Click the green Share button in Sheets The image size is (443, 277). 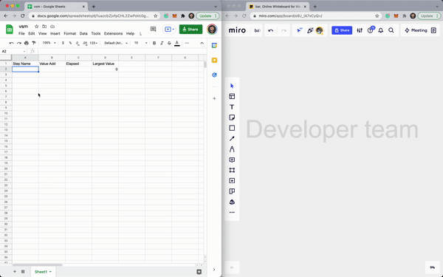(190, 29)
